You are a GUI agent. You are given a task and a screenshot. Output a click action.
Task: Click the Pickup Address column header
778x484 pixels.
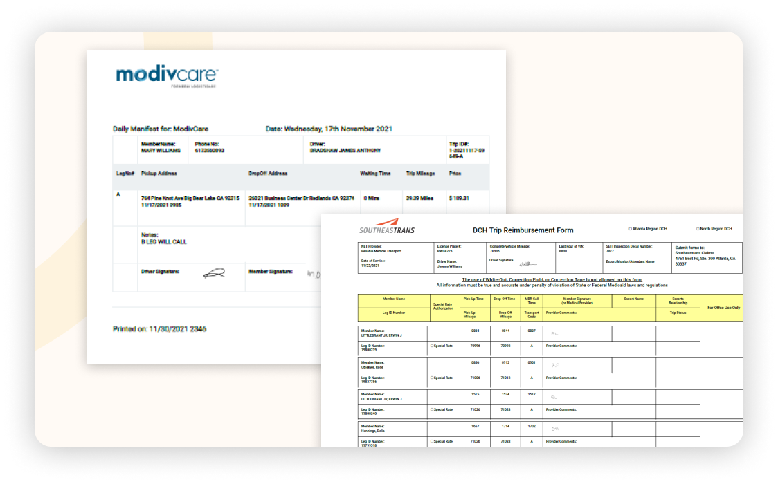click(159, 174)
